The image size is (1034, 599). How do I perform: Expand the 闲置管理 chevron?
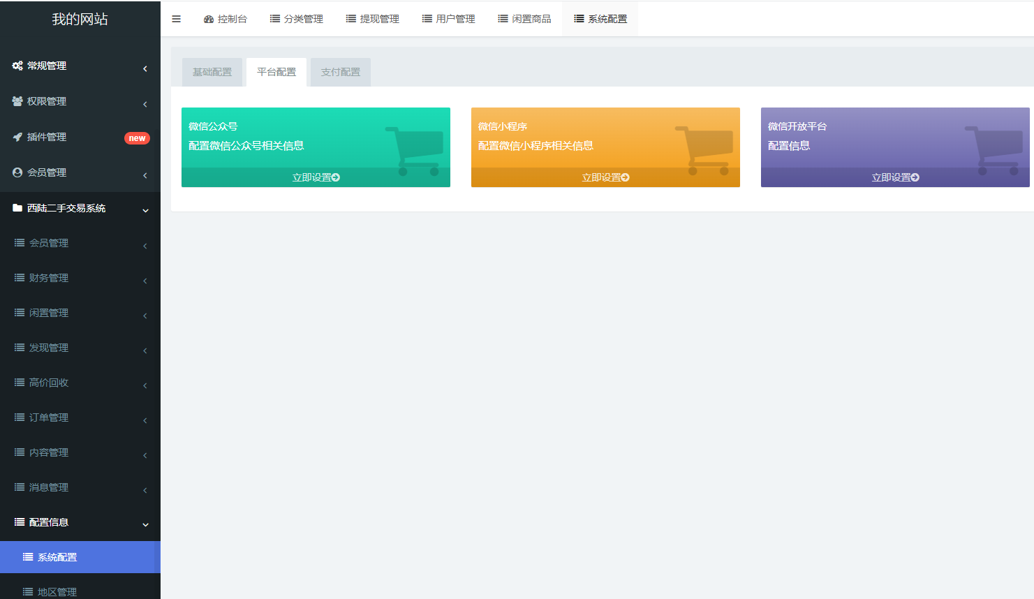[x=145, y=316]
